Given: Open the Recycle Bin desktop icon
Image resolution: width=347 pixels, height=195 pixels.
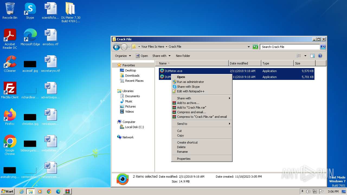Looking at the screenshot, I should coord(10,11).
